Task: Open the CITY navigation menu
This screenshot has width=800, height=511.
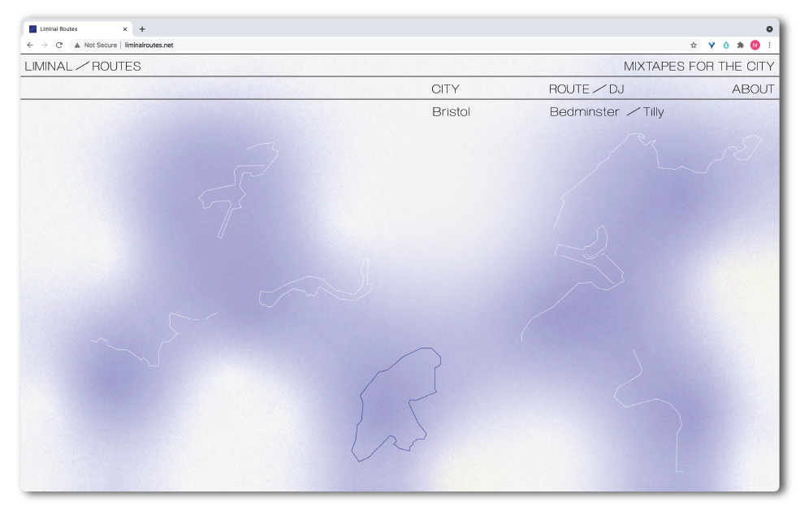Action: [x=445, y=89]
